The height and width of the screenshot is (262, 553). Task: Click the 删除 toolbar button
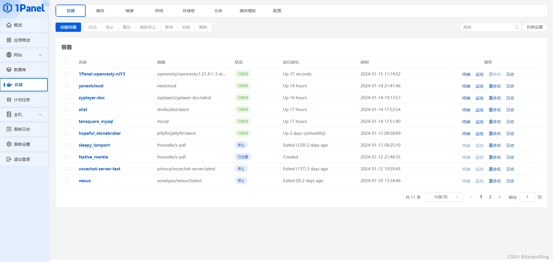(x=203, y=27)
